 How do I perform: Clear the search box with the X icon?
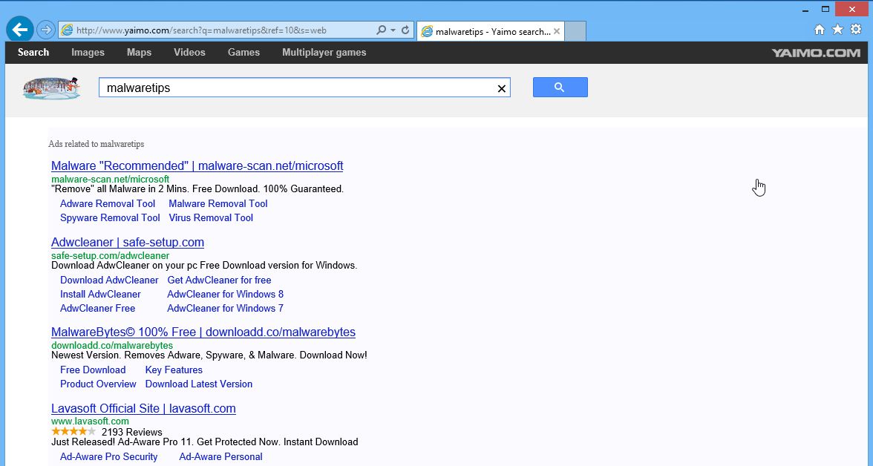click(502, 88)
